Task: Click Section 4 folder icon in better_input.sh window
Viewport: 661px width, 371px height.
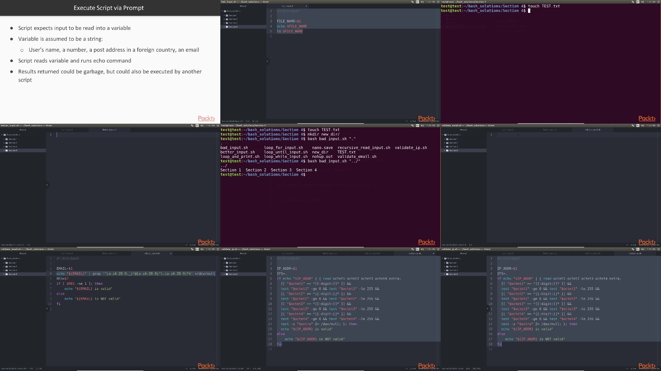Action: click(x=7, y=150)
